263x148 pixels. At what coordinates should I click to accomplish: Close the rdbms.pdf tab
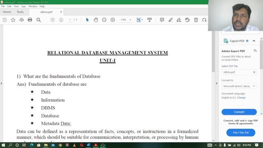click(x=61, y=12)
